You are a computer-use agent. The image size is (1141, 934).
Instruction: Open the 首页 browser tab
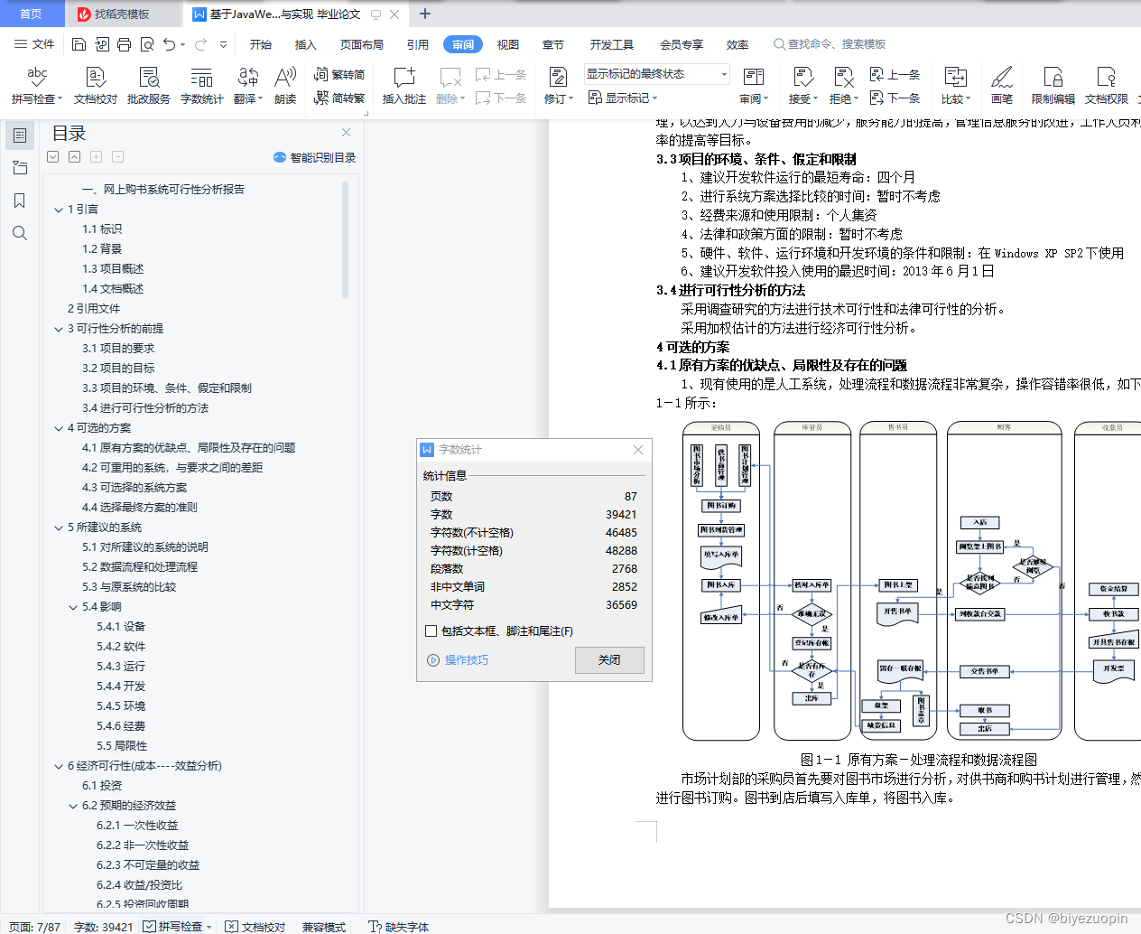click(x=32, y=14)
